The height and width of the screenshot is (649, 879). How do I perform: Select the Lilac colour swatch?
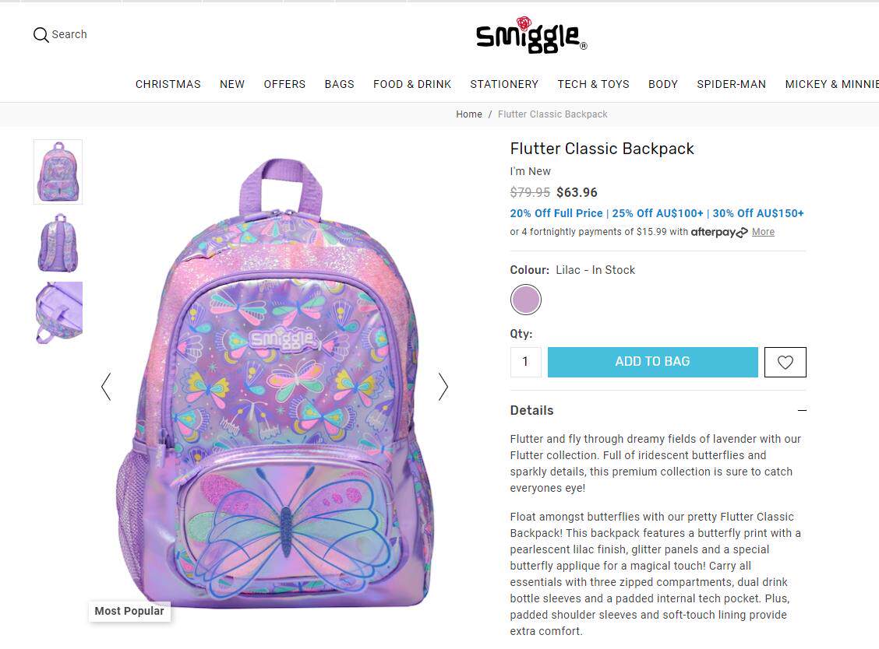525,300
